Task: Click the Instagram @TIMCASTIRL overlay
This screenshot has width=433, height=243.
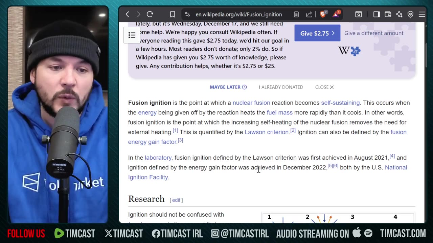Action: point(240,234)
